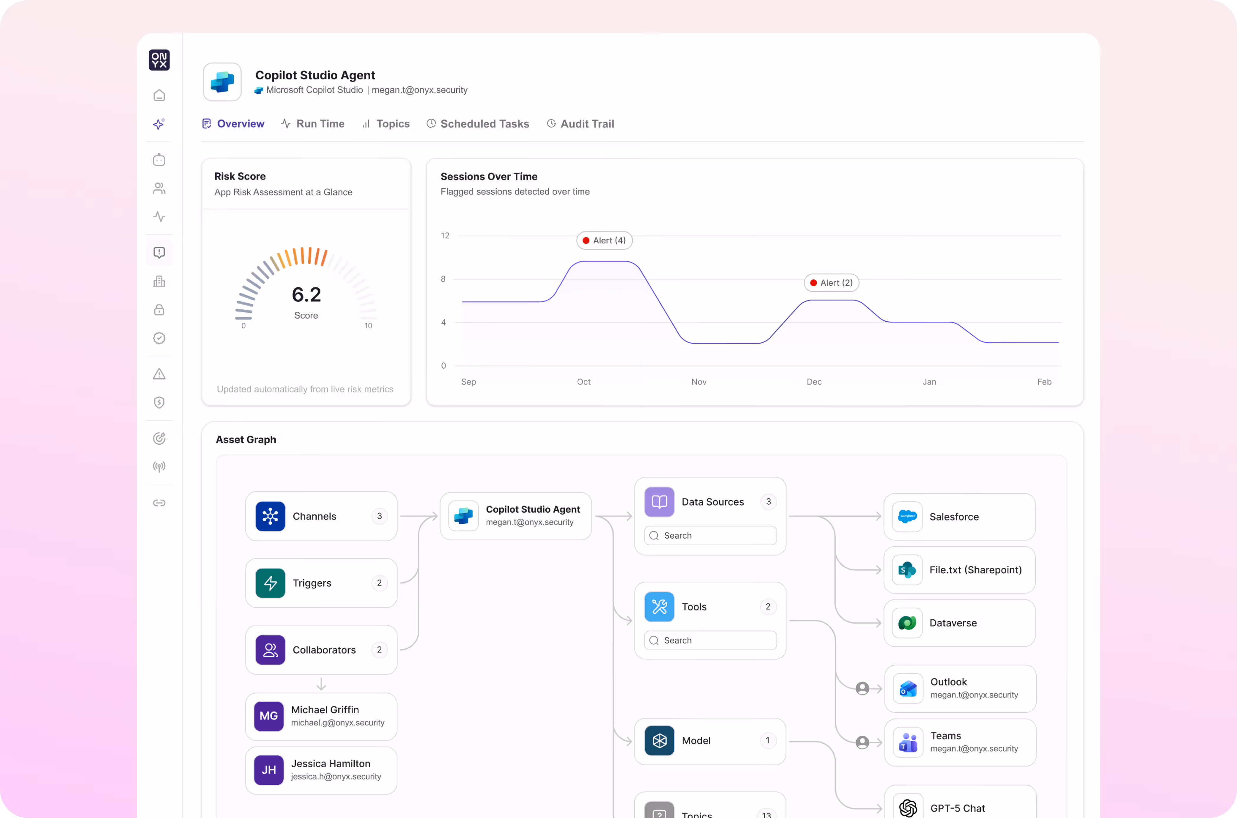Open the Jessica Hamilton collaborator card
The image size is (1237, 818).
(321, 770)
